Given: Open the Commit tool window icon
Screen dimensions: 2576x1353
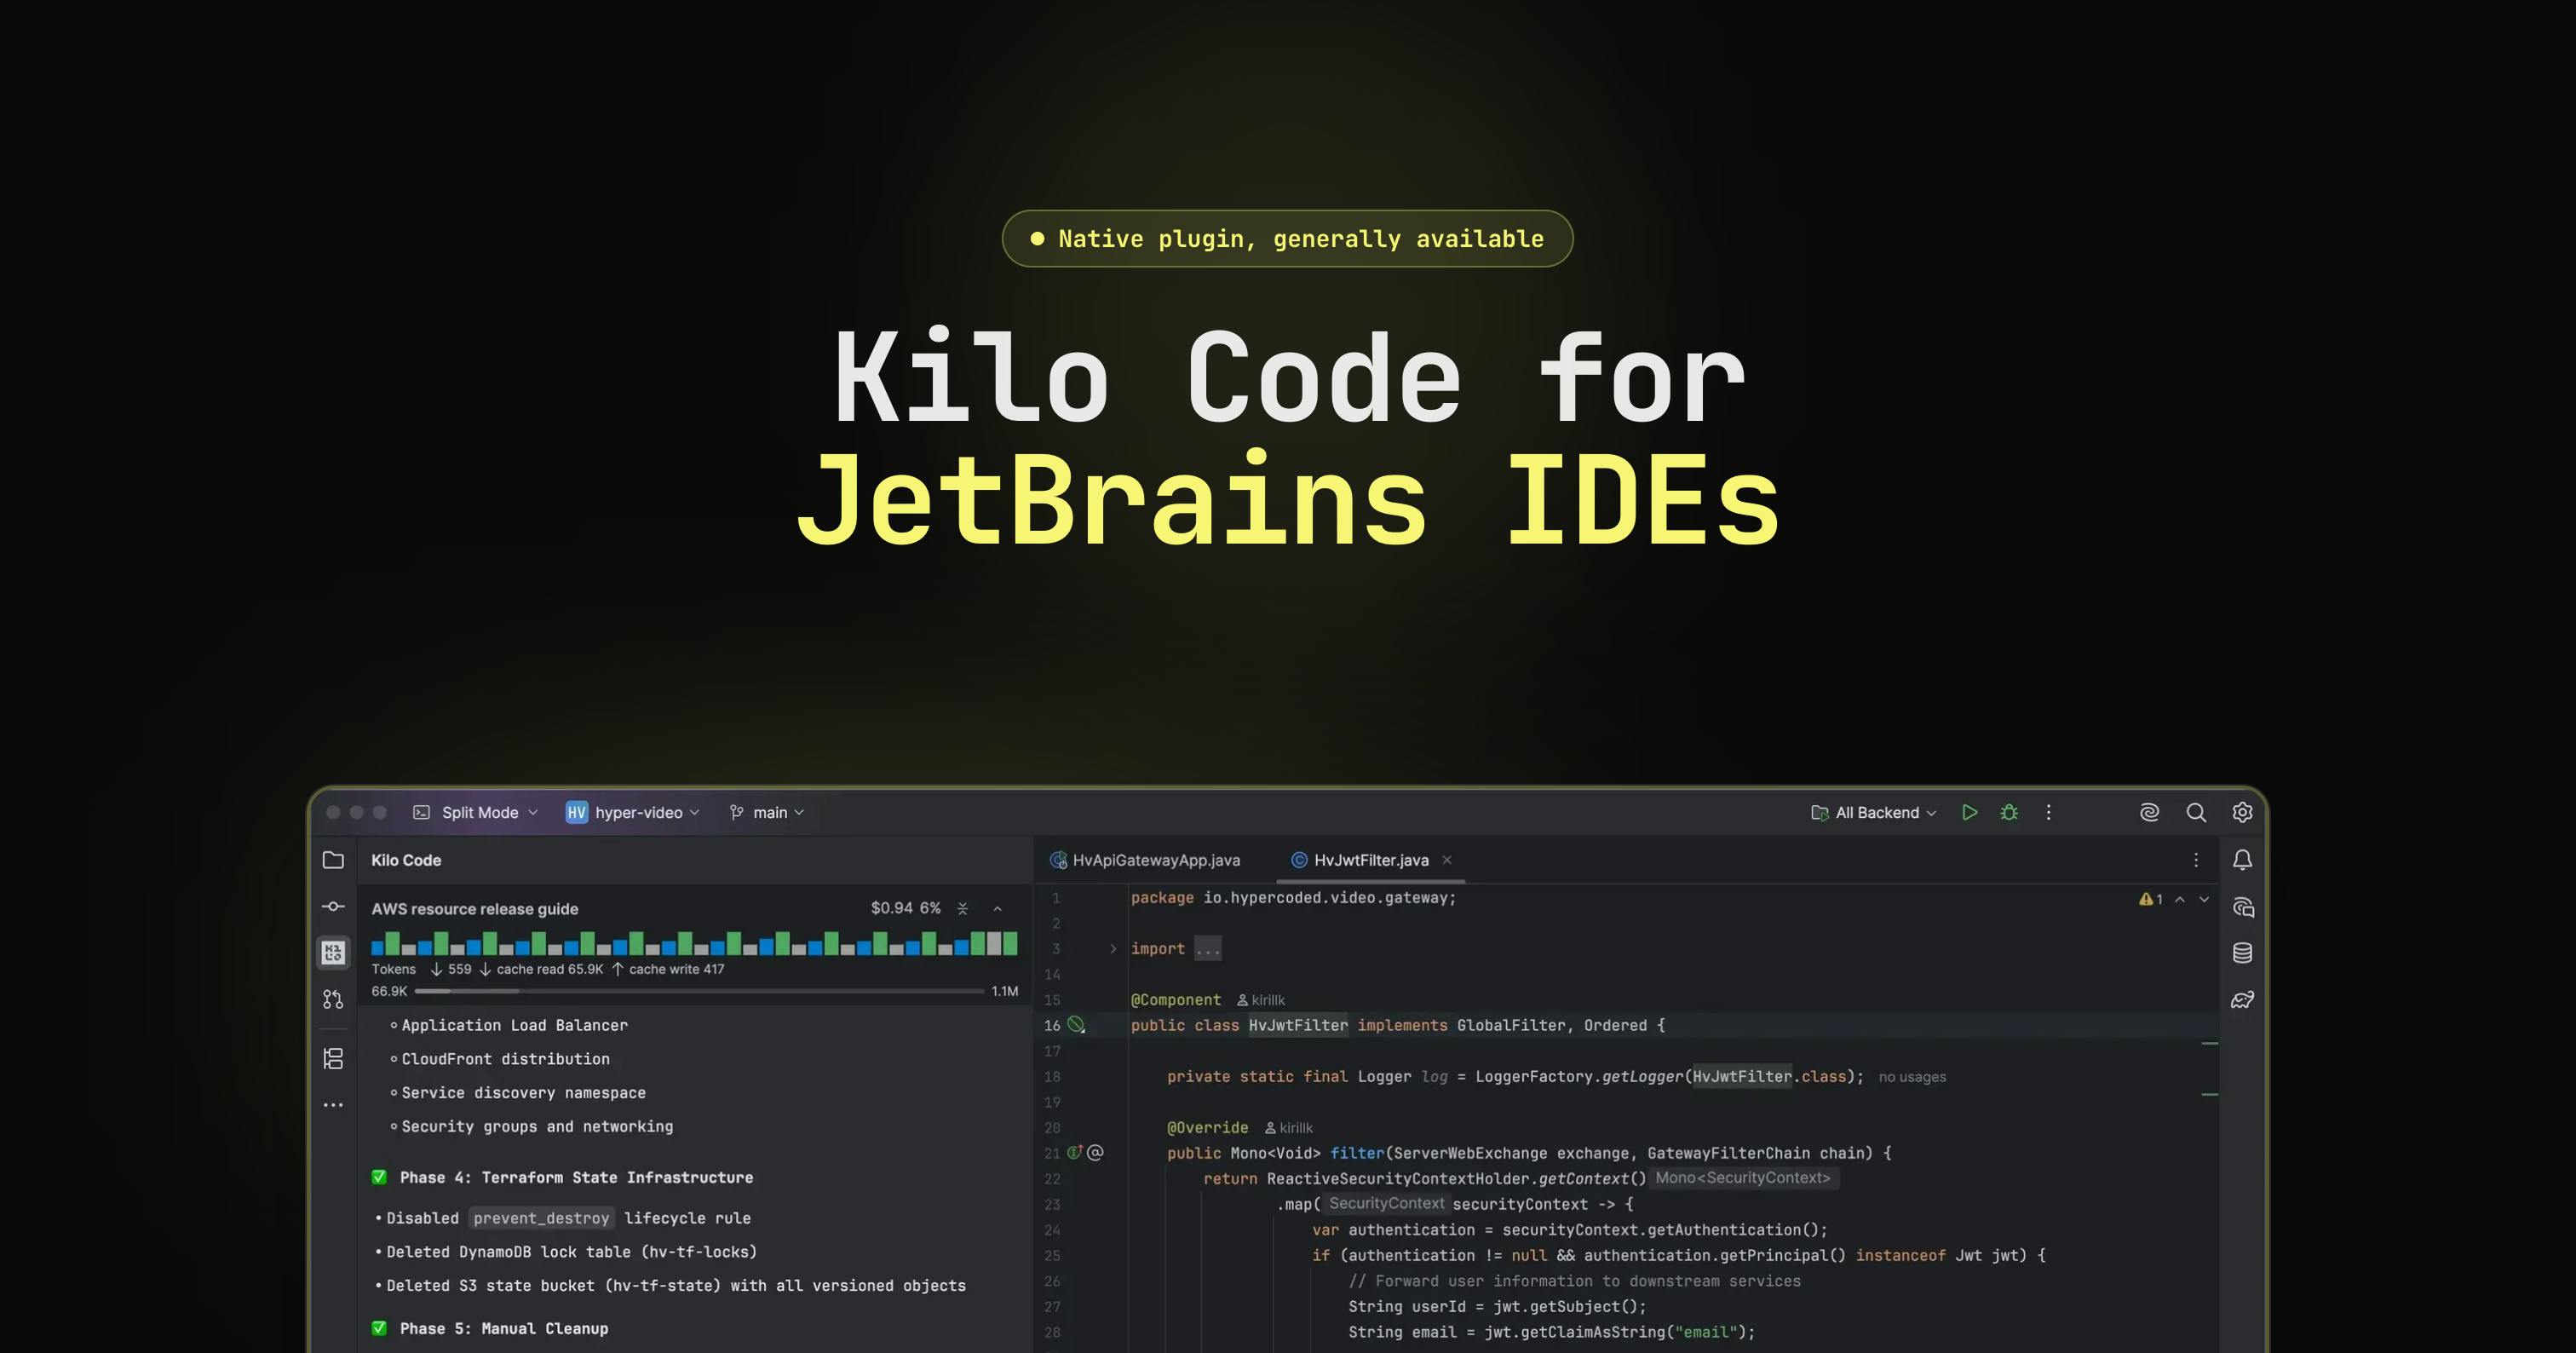Looking at the screenshot, I should 333,906.
